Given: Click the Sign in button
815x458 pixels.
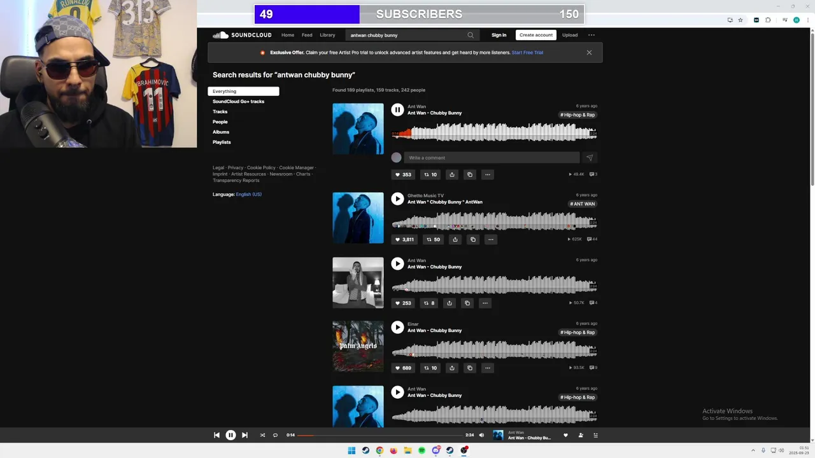Looking at the screenshot, I should (x=499, y=35).
